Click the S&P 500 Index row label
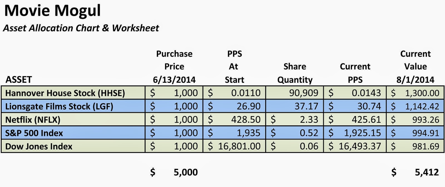Viewport: 445px width, 187px height. pos(73,133)
